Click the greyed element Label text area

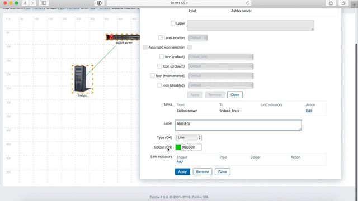point(251,25)
